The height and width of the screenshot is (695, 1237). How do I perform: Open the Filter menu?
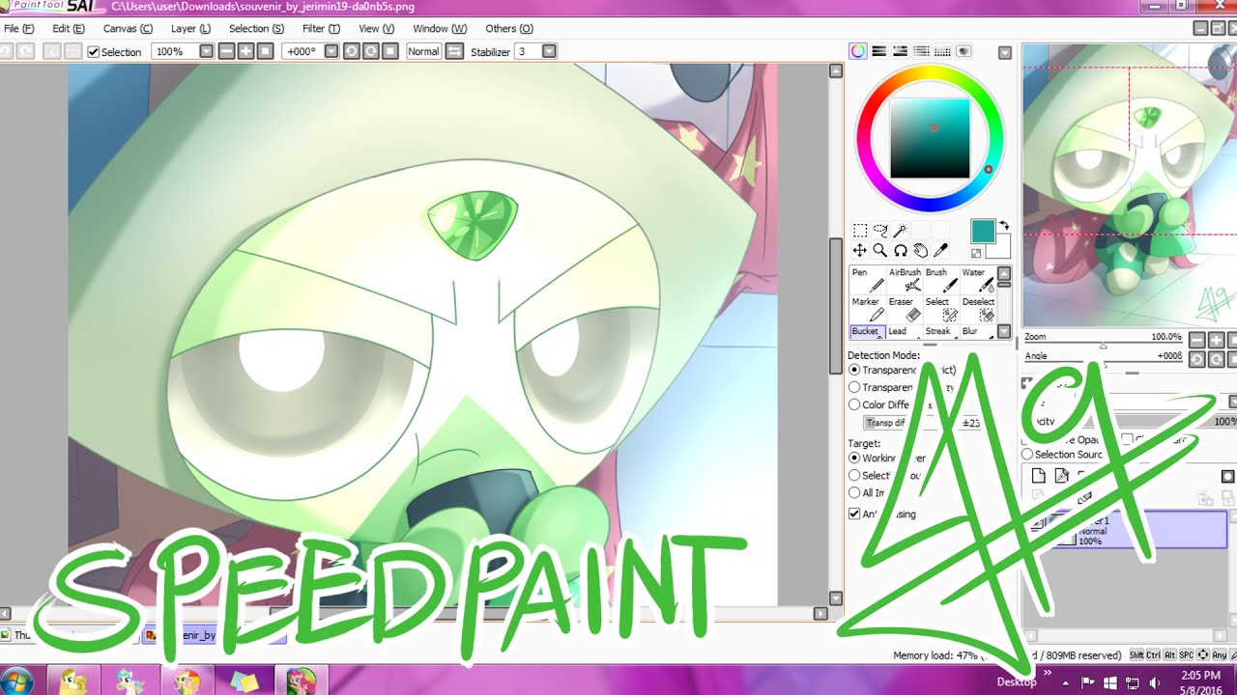click(x=322, y=29)
